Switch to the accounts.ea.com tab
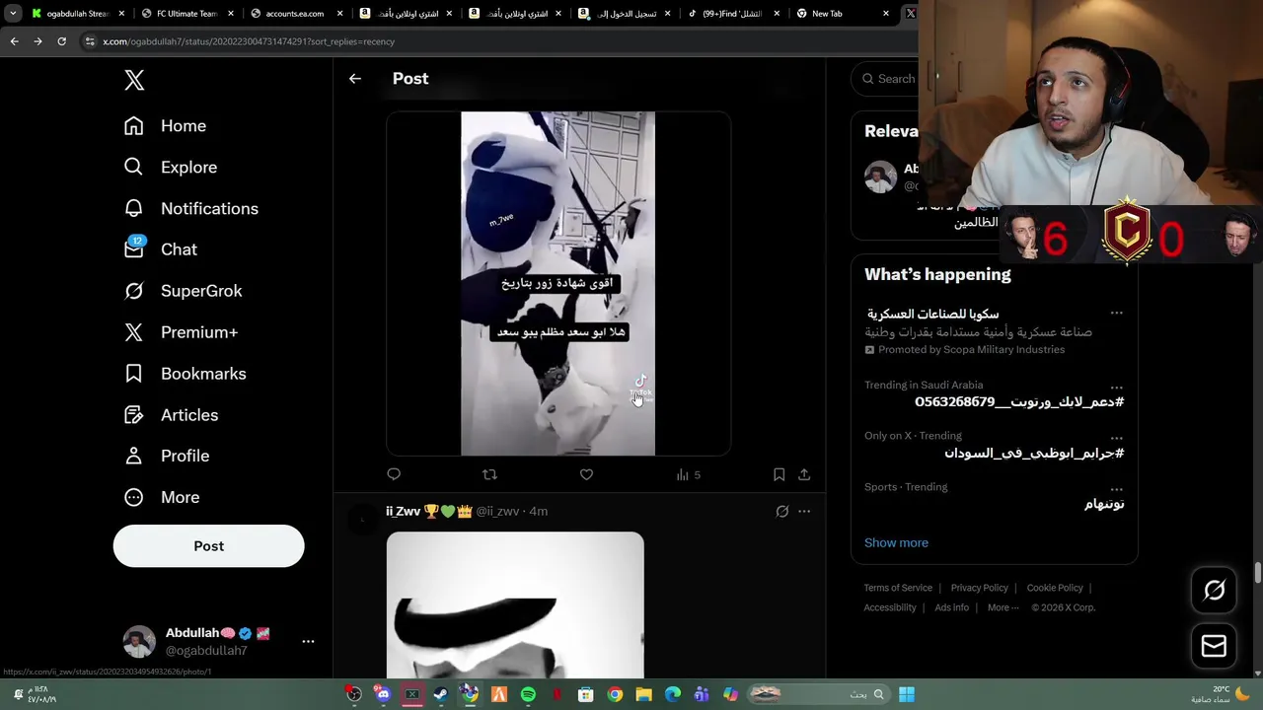Viewport: 1263px width, 710px height. (x=296, y=14)
